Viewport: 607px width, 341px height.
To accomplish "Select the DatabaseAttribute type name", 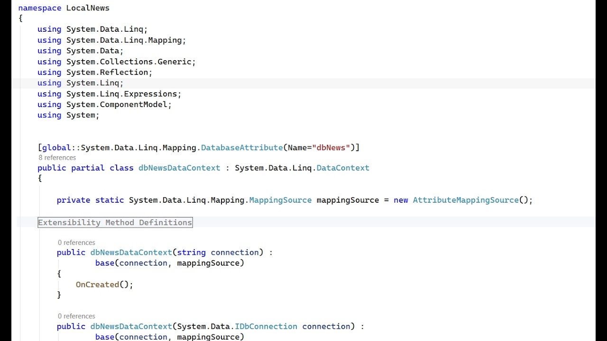I will (x=242, y=148).
